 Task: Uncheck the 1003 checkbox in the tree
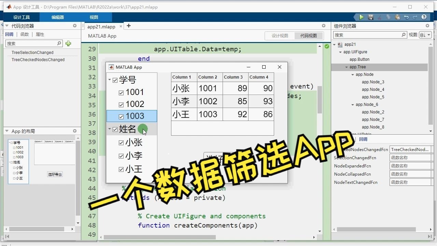pos(121,116)
